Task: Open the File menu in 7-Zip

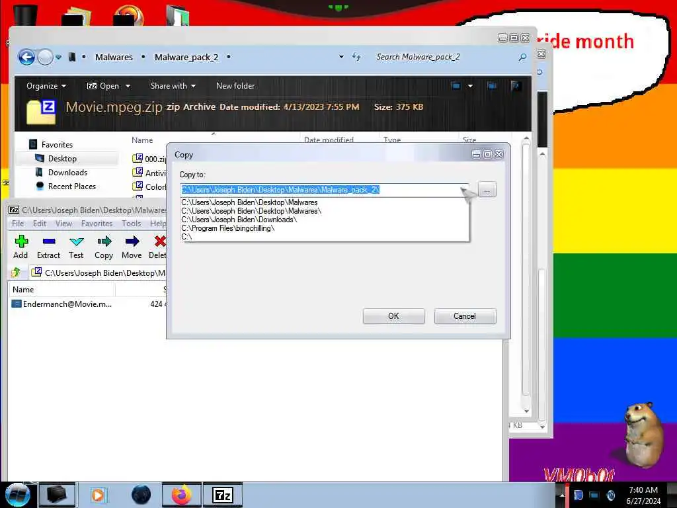Action: click(x=18, y=224)
